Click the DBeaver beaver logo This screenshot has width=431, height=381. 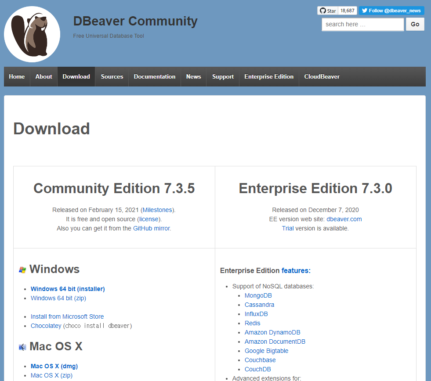(32, 34)
